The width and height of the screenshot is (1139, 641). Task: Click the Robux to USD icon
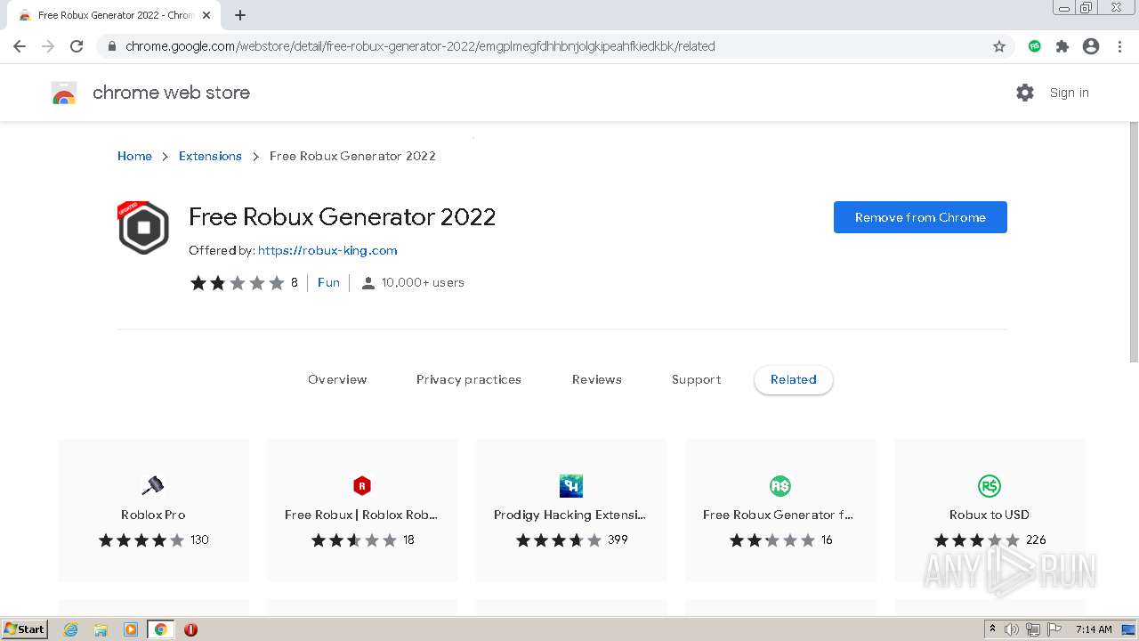coord(990,486)
